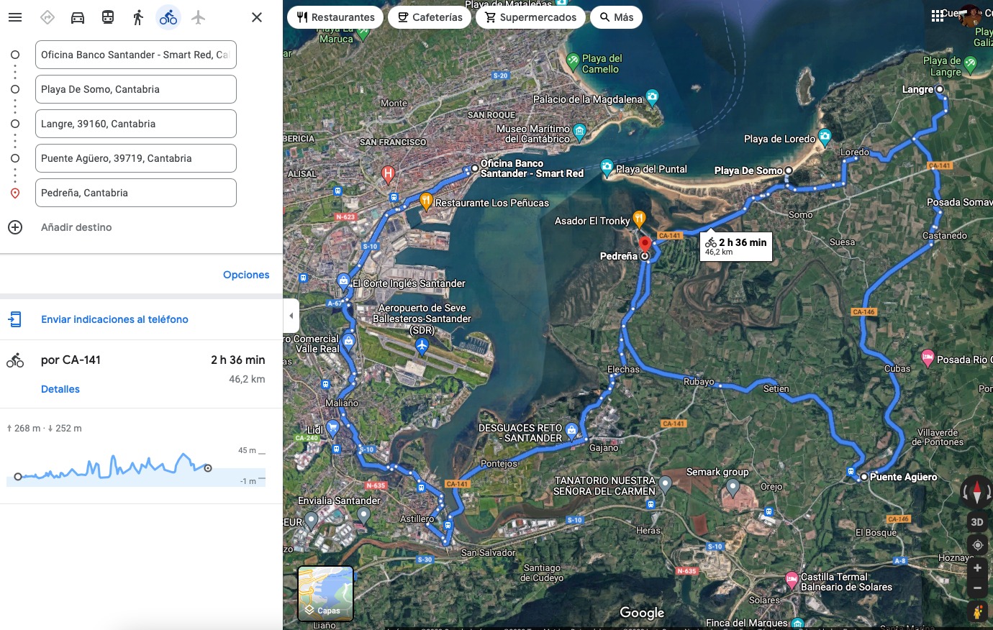Select driving travel mode
993x630 pixels.
(x=78, y=17)
